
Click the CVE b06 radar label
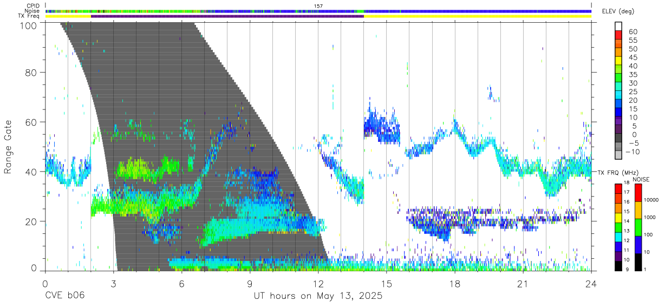[x=64, y=296]
